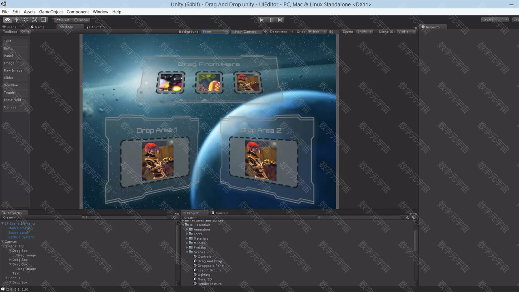Viewport: 519px width, 292px height.
Task: Open the Layers dropdown
Action: [495, 20]
